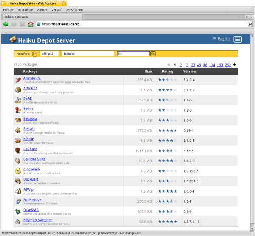Viewport: 255px width, 236px height.
Task: Open the Fenster menu
Action: pyautogui.click(x=8, y=9)
